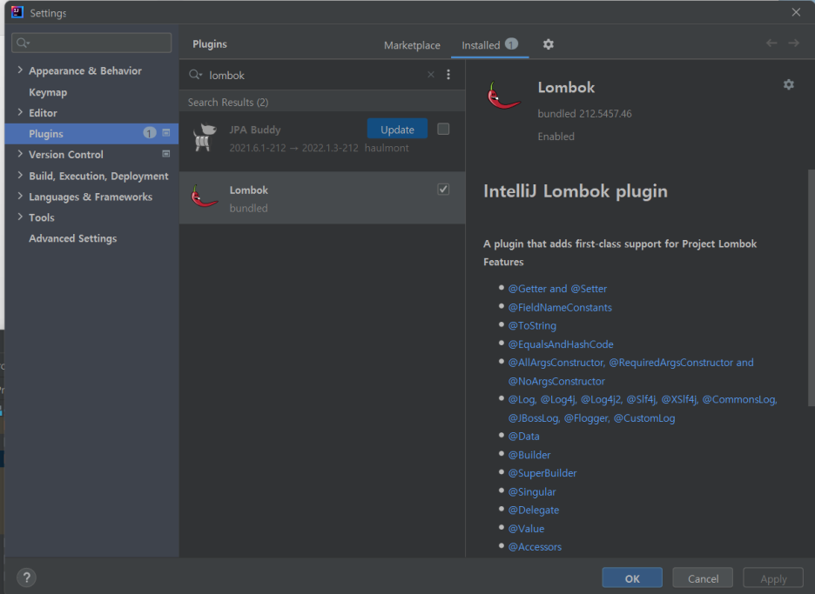Disable the Lombok plugin checkbox
Viewport: 815px width, 594px height.
[x=443, y=189]
